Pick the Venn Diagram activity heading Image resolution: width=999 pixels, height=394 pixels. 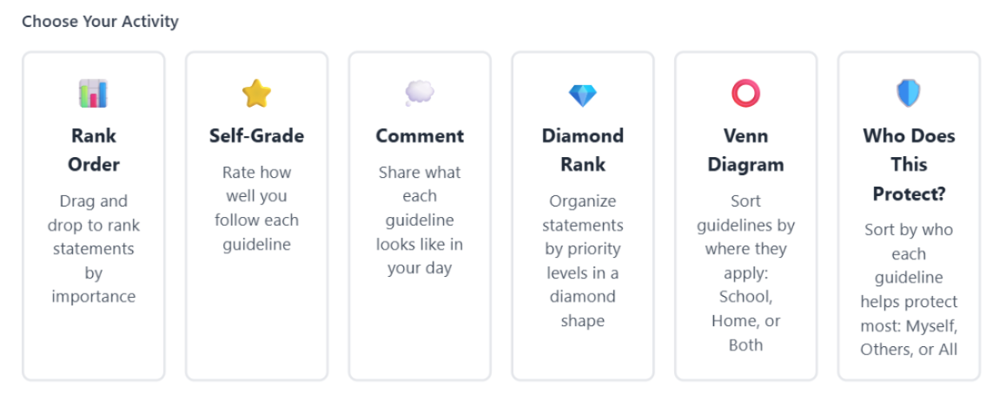point(746,150)
